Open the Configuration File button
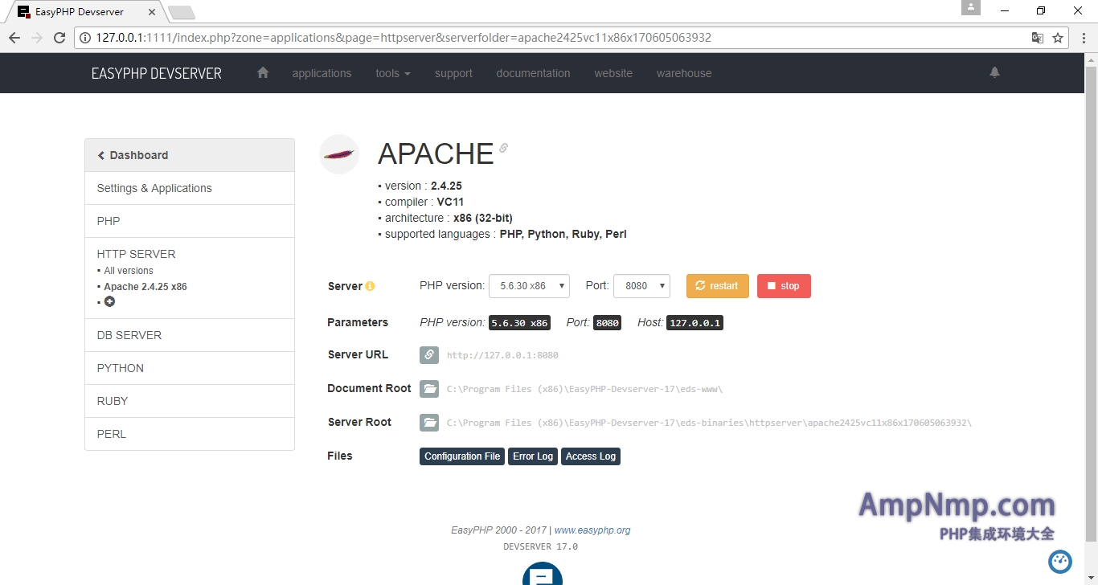Screen dimensions: 1098x585 pos(462,456)
